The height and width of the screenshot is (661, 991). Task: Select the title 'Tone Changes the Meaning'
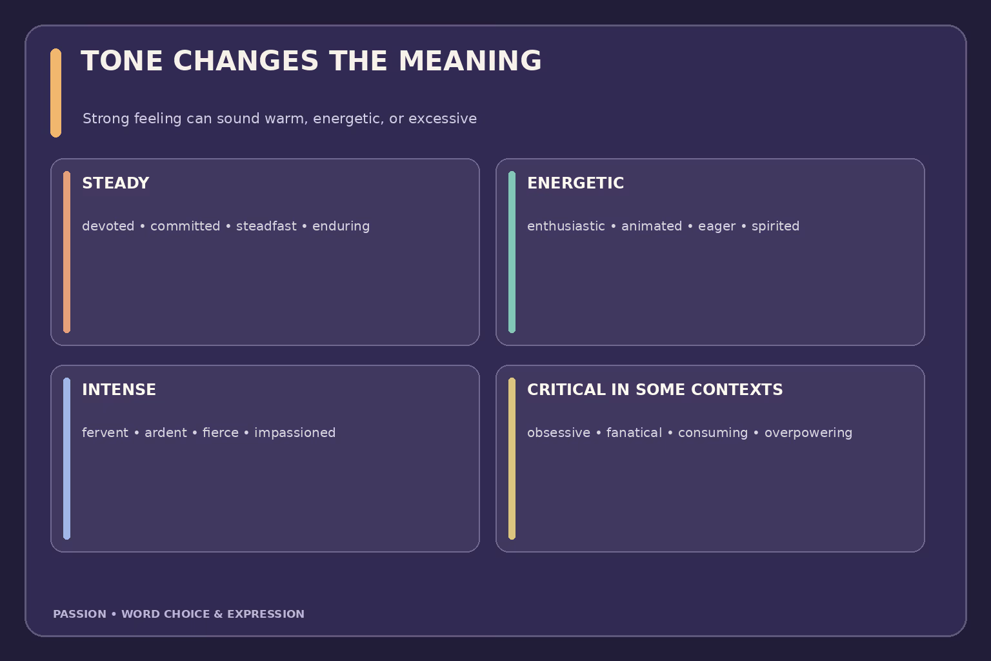coord(311,61)
